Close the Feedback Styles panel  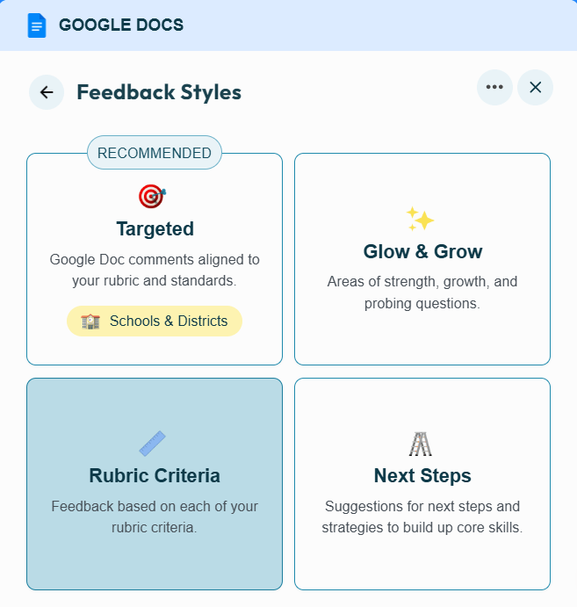coord(535,87)
